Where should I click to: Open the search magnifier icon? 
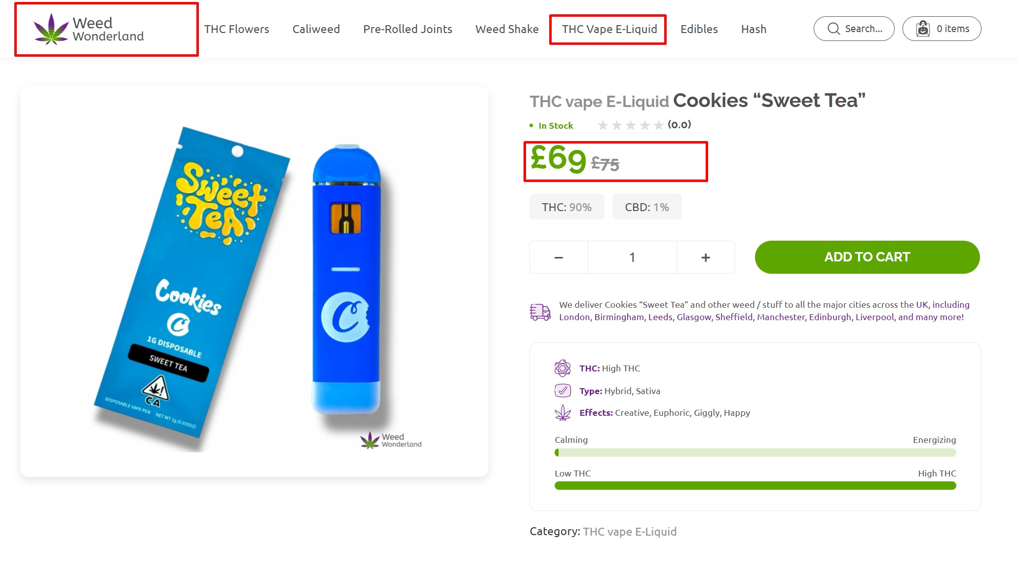click(x=833, y=29)
